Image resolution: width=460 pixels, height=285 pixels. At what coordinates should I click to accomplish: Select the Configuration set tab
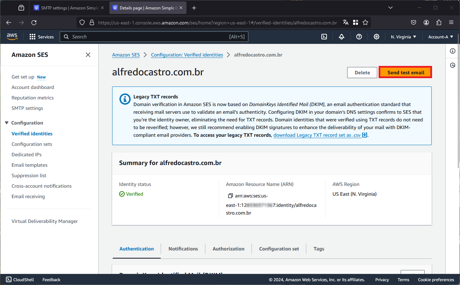click(279, 249)
